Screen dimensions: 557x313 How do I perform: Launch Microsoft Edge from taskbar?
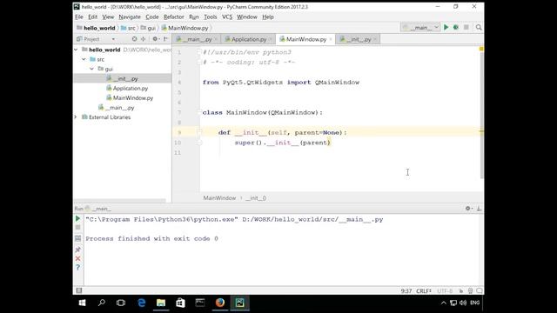coord(141,303)
